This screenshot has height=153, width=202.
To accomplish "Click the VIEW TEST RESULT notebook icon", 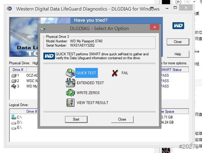I will 70,103.
